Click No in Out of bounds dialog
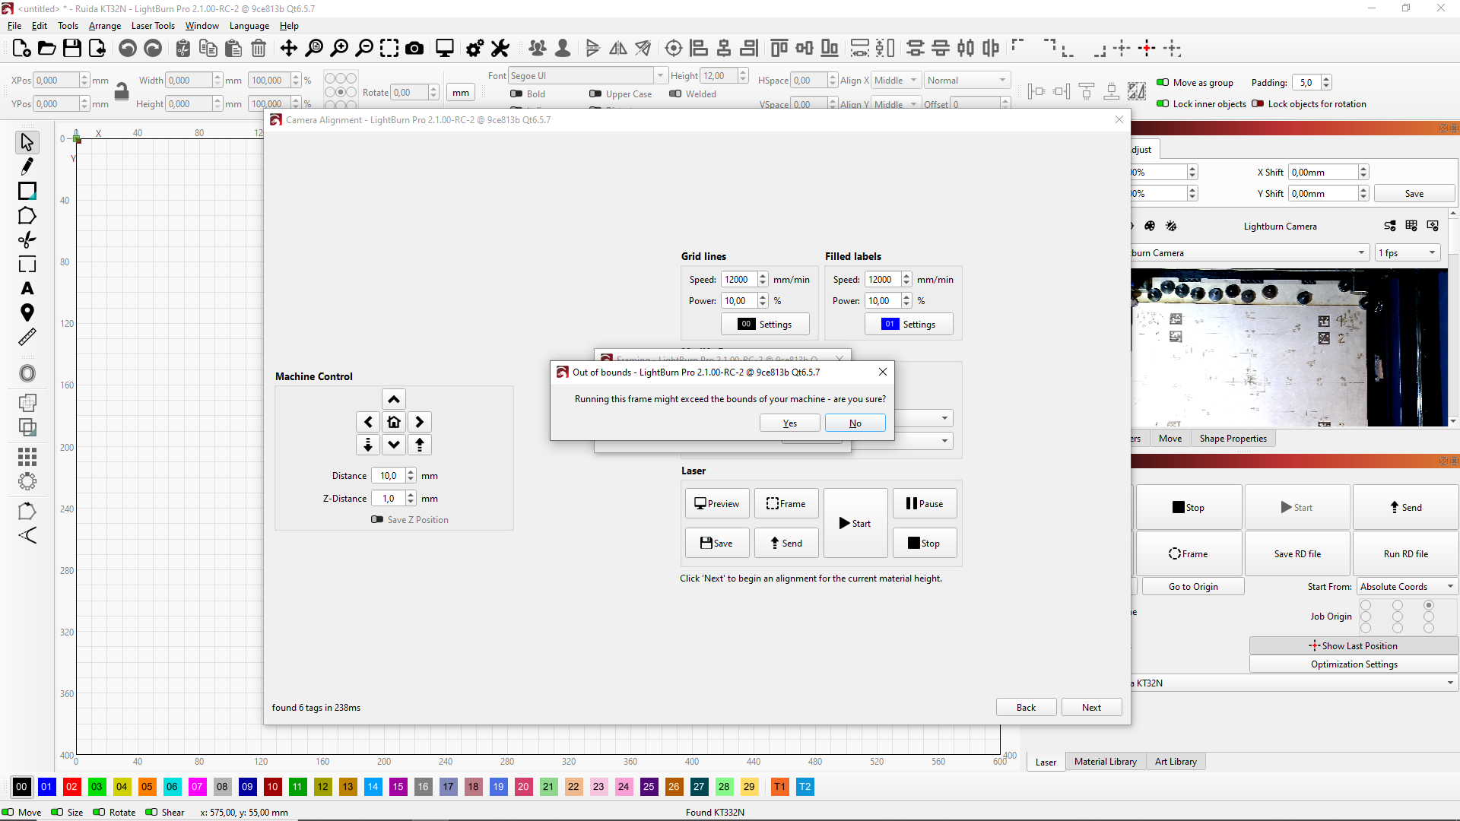The height and width of the screenshot is (821, 1460). click(855, 423)
